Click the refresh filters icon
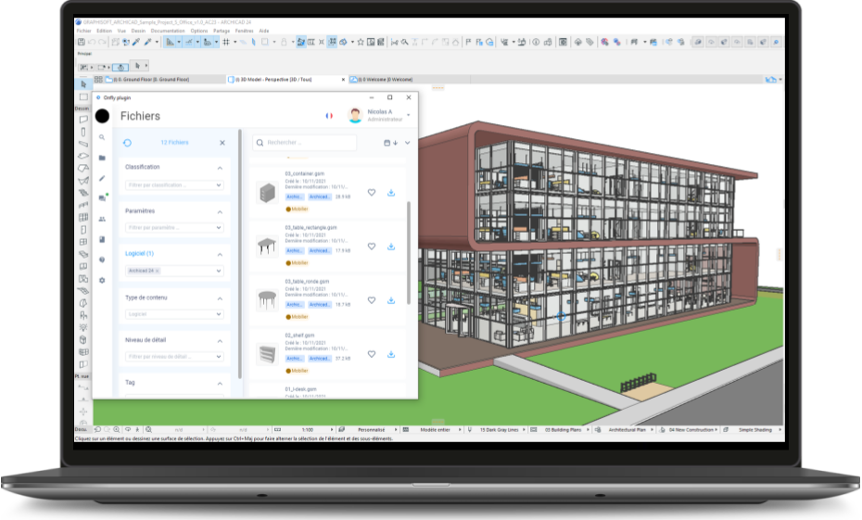 (x=127, y=143)
